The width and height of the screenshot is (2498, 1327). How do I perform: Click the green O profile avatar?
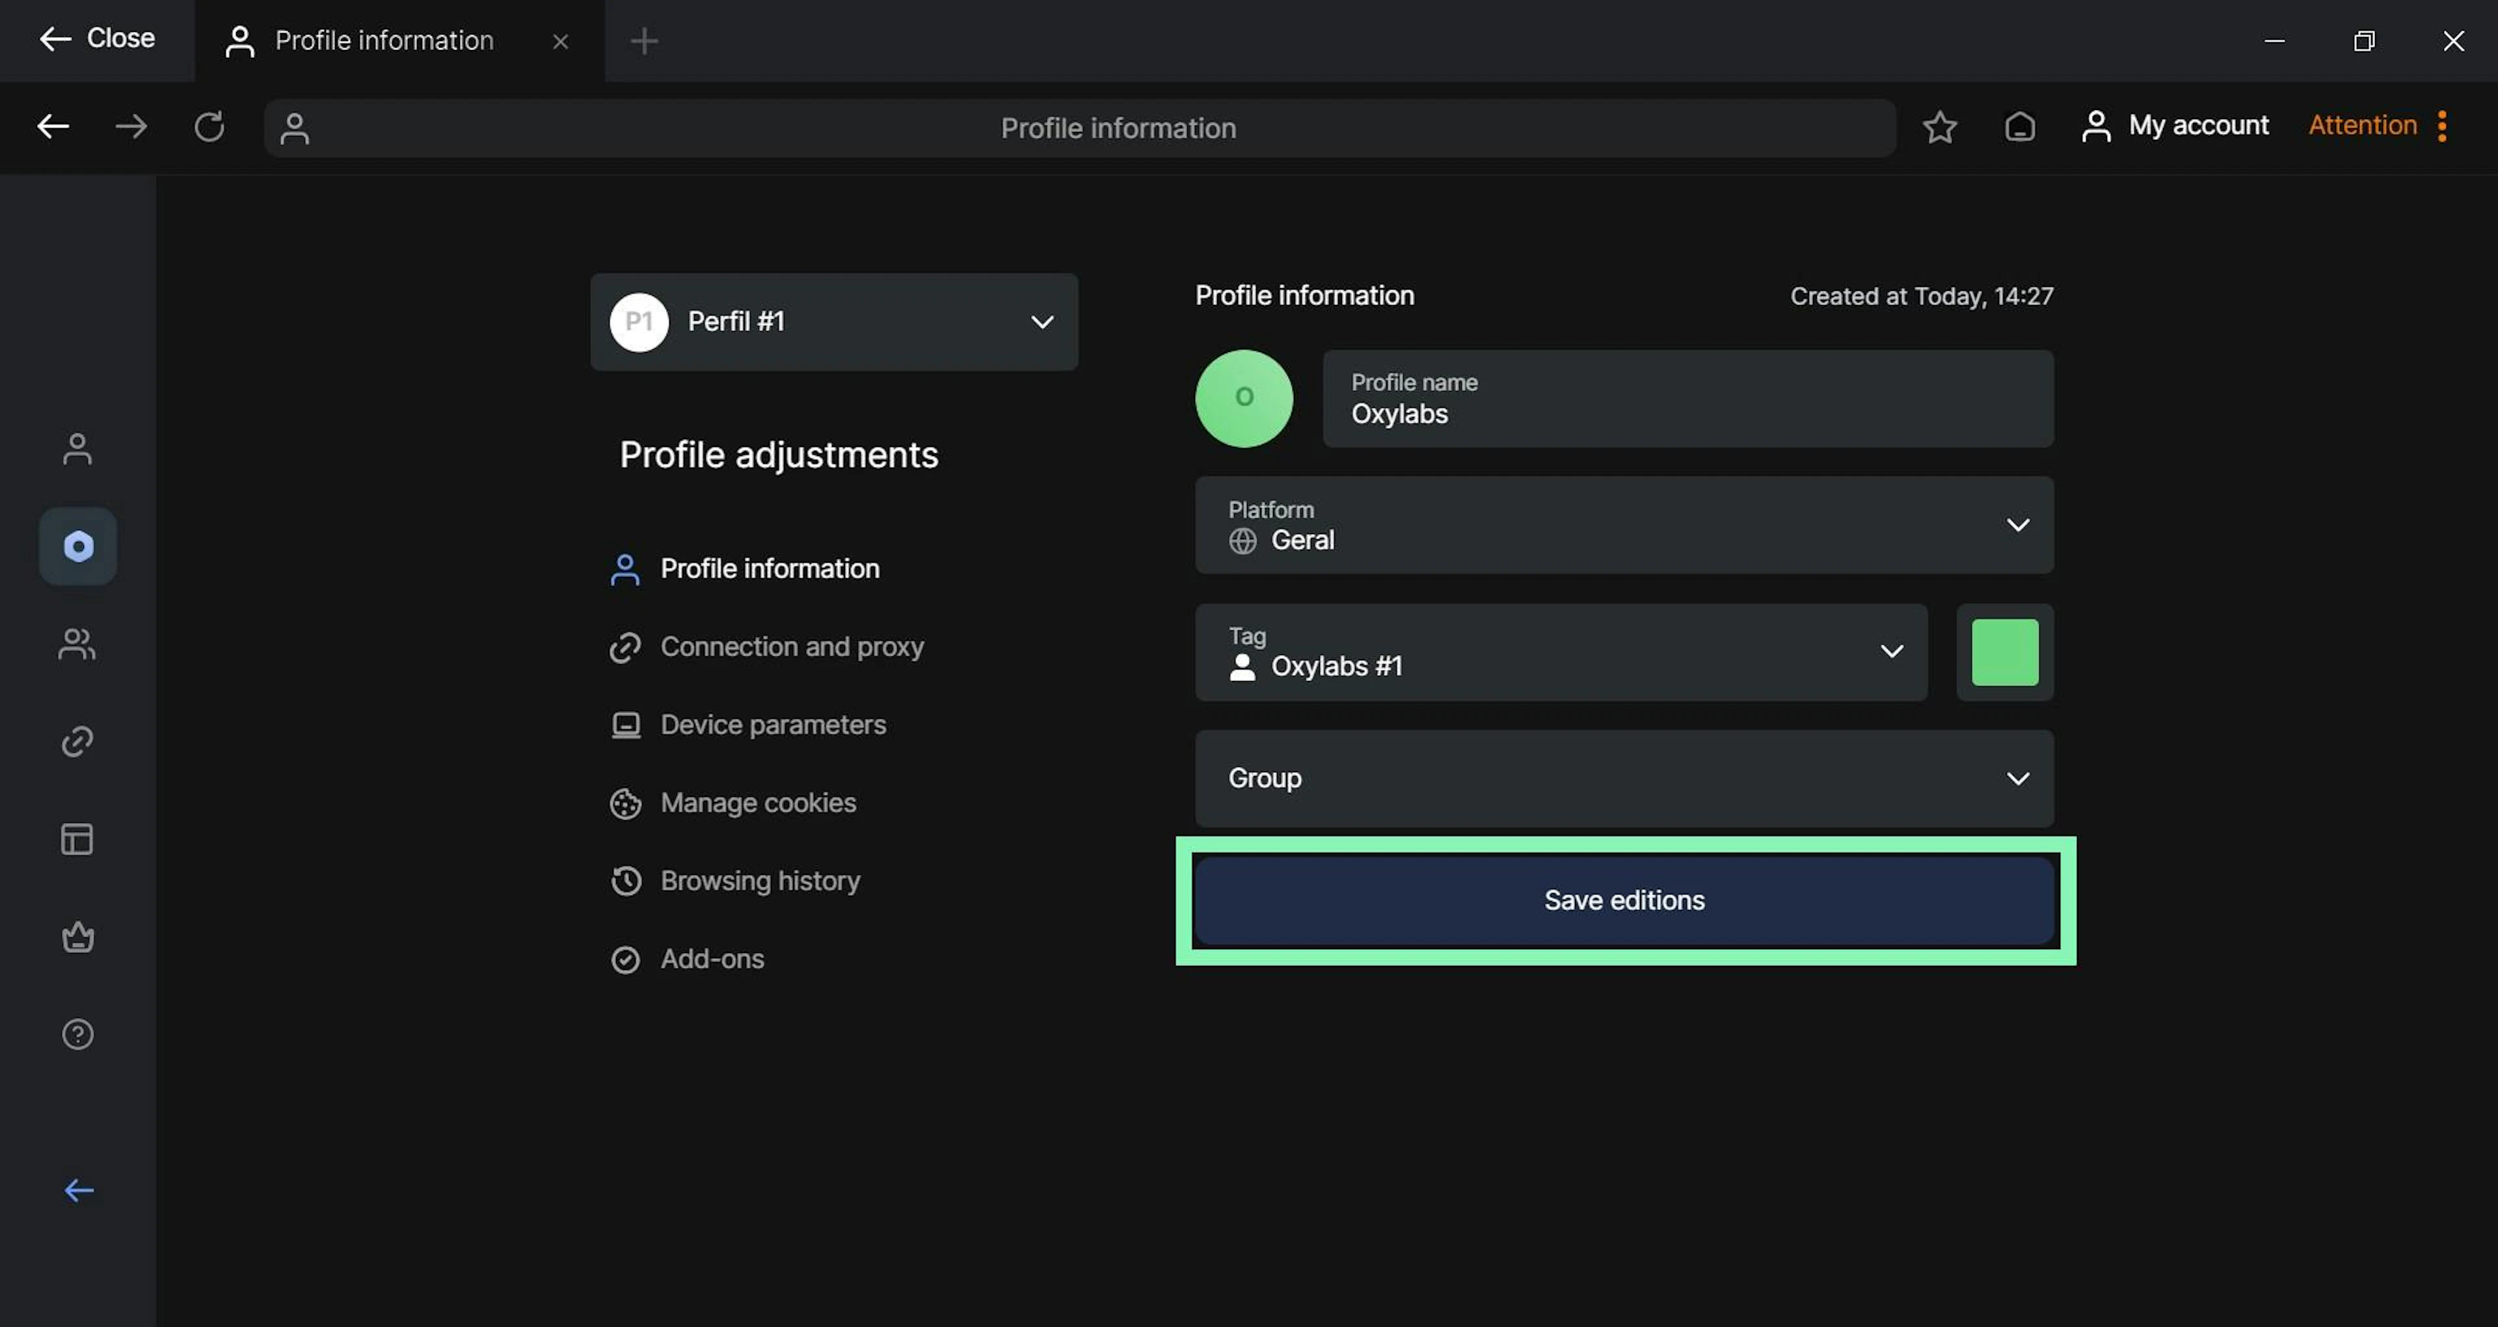coord(1244,397)
